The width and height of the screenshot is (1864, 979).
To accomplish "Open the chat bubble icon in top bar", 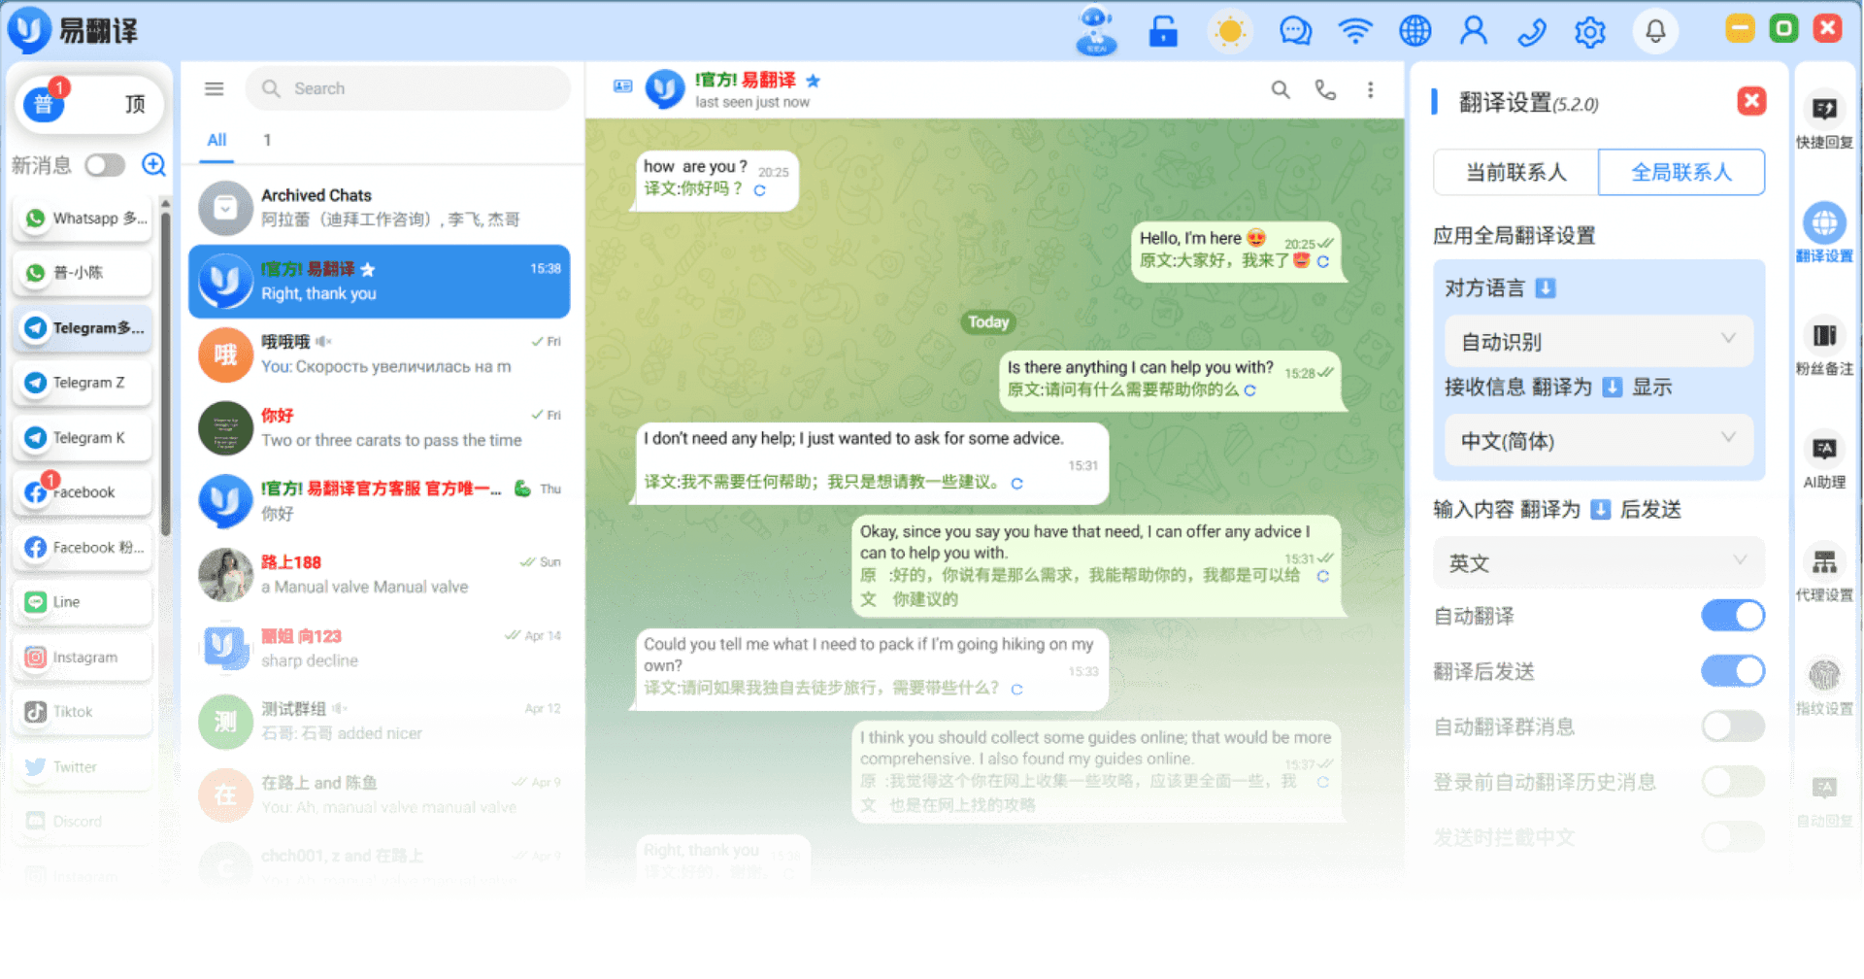I will [x=1295, y=31].
